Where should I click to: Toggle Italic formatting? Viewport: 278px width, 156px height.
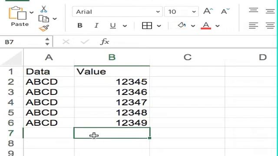[x=96, y=26]
